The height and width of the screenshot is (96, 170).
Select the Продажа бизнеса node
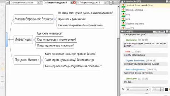[27, 60]
